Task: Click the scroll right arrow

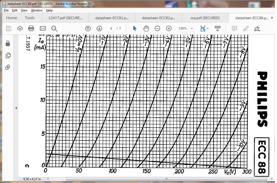Action: (x=272, y=179)
